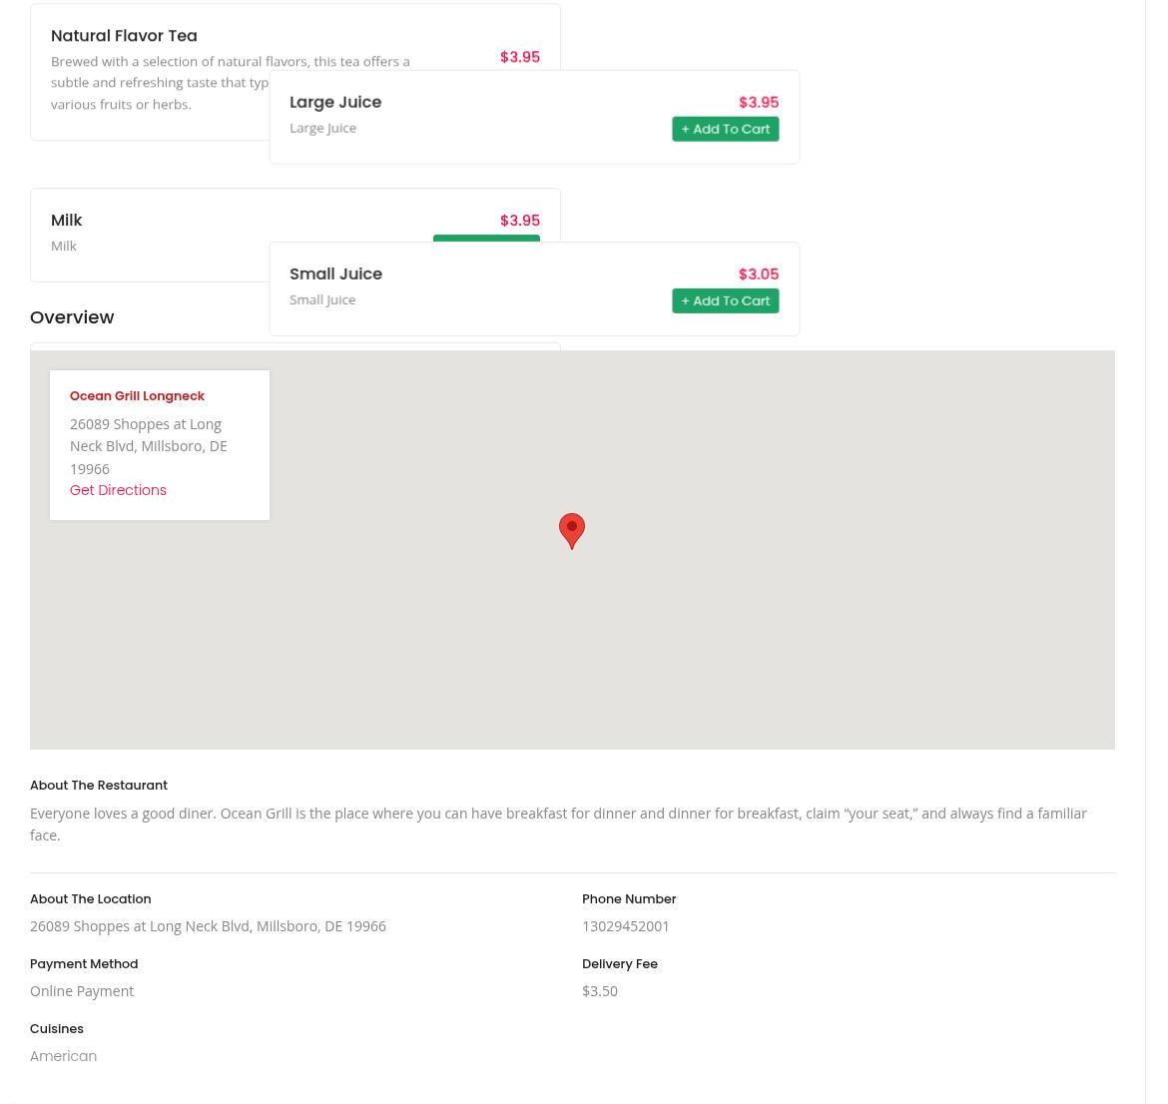The height and width of the screenshot is (1104, 1168).
Task: Click the Online Payment method text
Action: click(82, 991)
